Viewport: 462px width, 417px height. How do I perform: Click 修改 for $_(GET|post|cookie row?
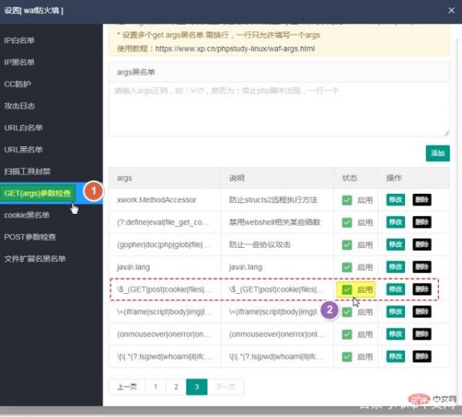coord(396,289)
